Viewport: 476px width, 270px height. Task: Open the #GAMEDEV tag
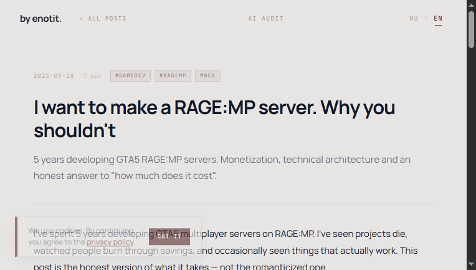point(130,75)
